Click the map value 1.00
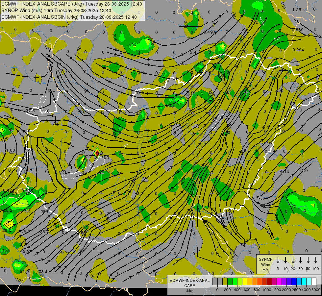Viewport: 322px width, 296px height. (11, 150)
